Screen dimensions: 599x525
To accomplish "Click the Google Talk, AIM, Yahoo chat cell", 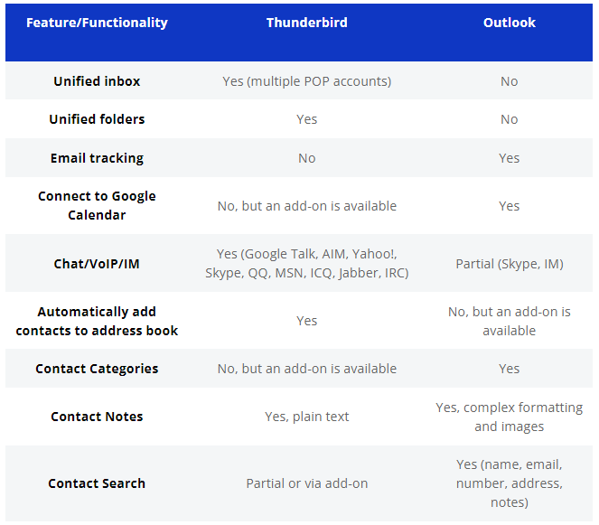I will tap(307, 264).
